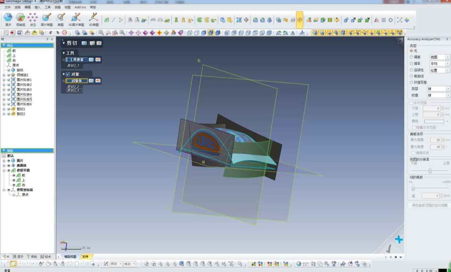Click the highlighted shaded view cube icon
451x272 pixels.
coord(211,33)
